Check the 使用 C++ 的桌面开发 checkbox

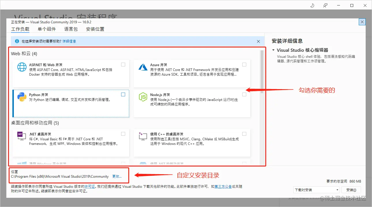coord(244,134)
